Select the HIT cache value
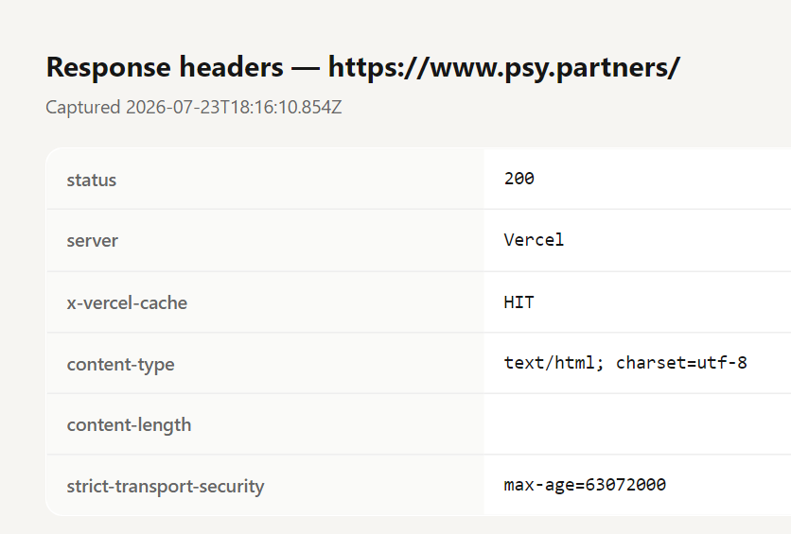The height and width of the screenshot is (534, 791). [519, 302]
